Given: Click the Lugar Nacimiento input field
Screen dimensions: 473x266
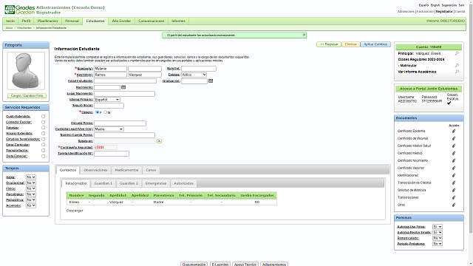Looking at the screenshot, I should click(x=124, y=94).
